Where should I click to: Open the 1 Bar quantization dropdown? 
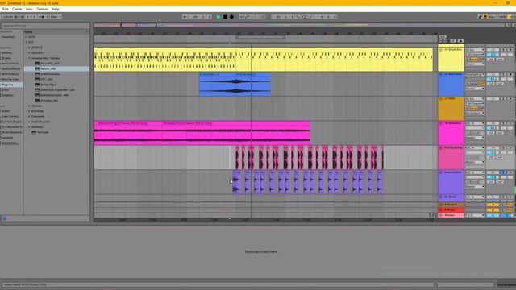point(56,17)
